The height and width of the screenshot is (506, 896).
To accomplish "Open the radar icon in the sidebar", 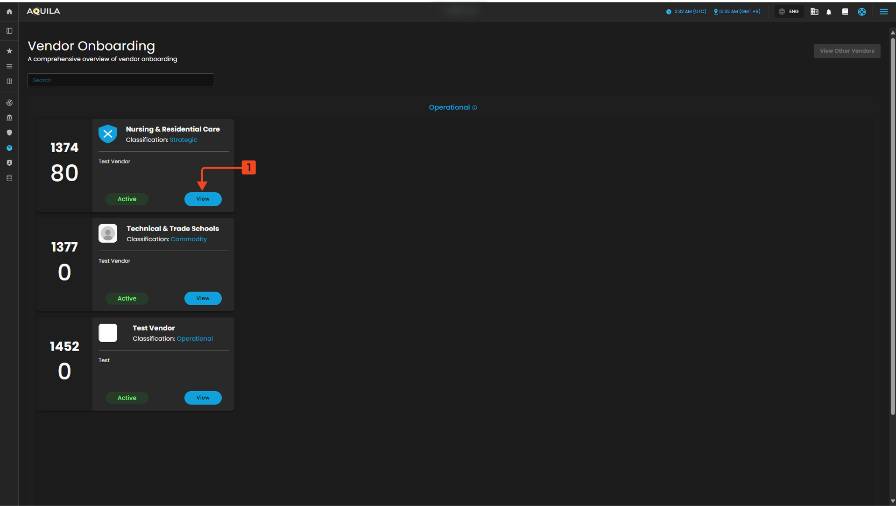I will [x=9, y=103].
